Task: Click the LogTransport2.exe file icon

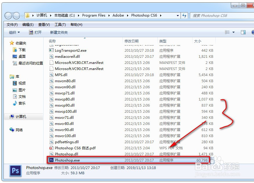Action: [51, 50]
